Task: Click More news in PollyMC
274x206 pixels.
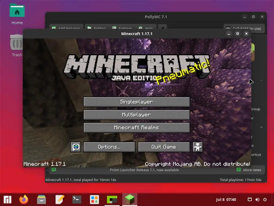Action: coord(249,170)
